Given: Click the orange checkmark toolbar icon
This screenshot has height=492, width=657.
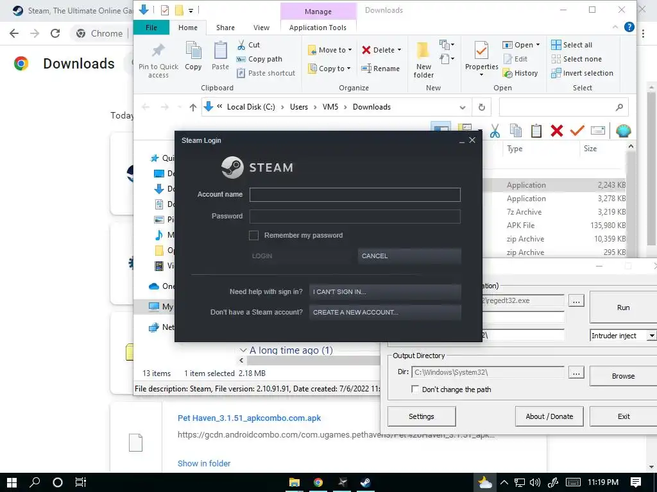Looking at the screenshot, I should coord(577,131).
